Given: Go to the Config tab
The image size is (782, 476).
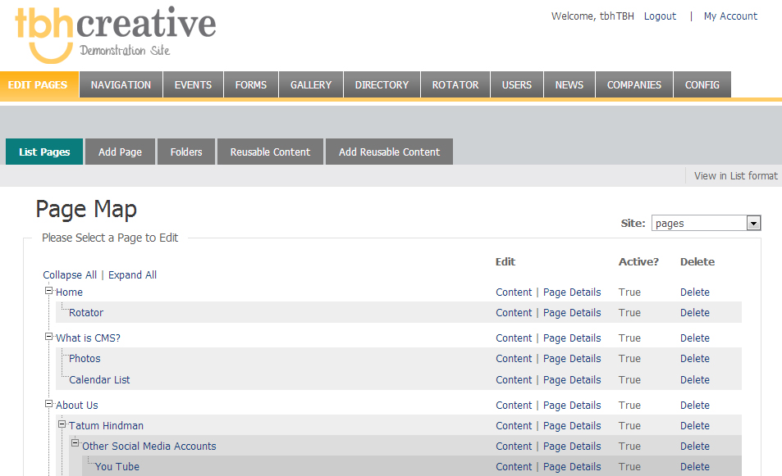Looking at the screenshot, I should point(702,85).
